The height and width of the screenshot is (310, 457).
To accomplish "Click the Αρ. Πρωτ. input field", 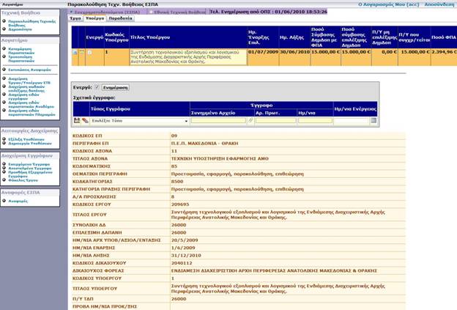I will tap(270, 120).
